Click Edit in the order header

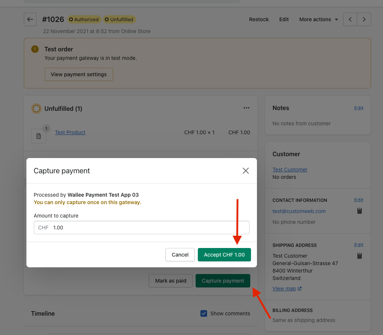coord(284,19)
